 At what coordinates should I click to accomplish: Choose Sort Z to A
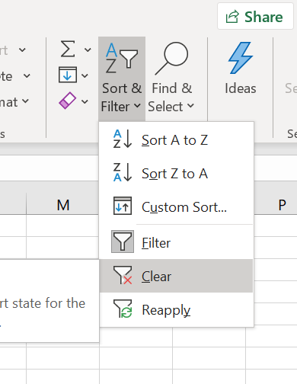[x=176, y=174]
